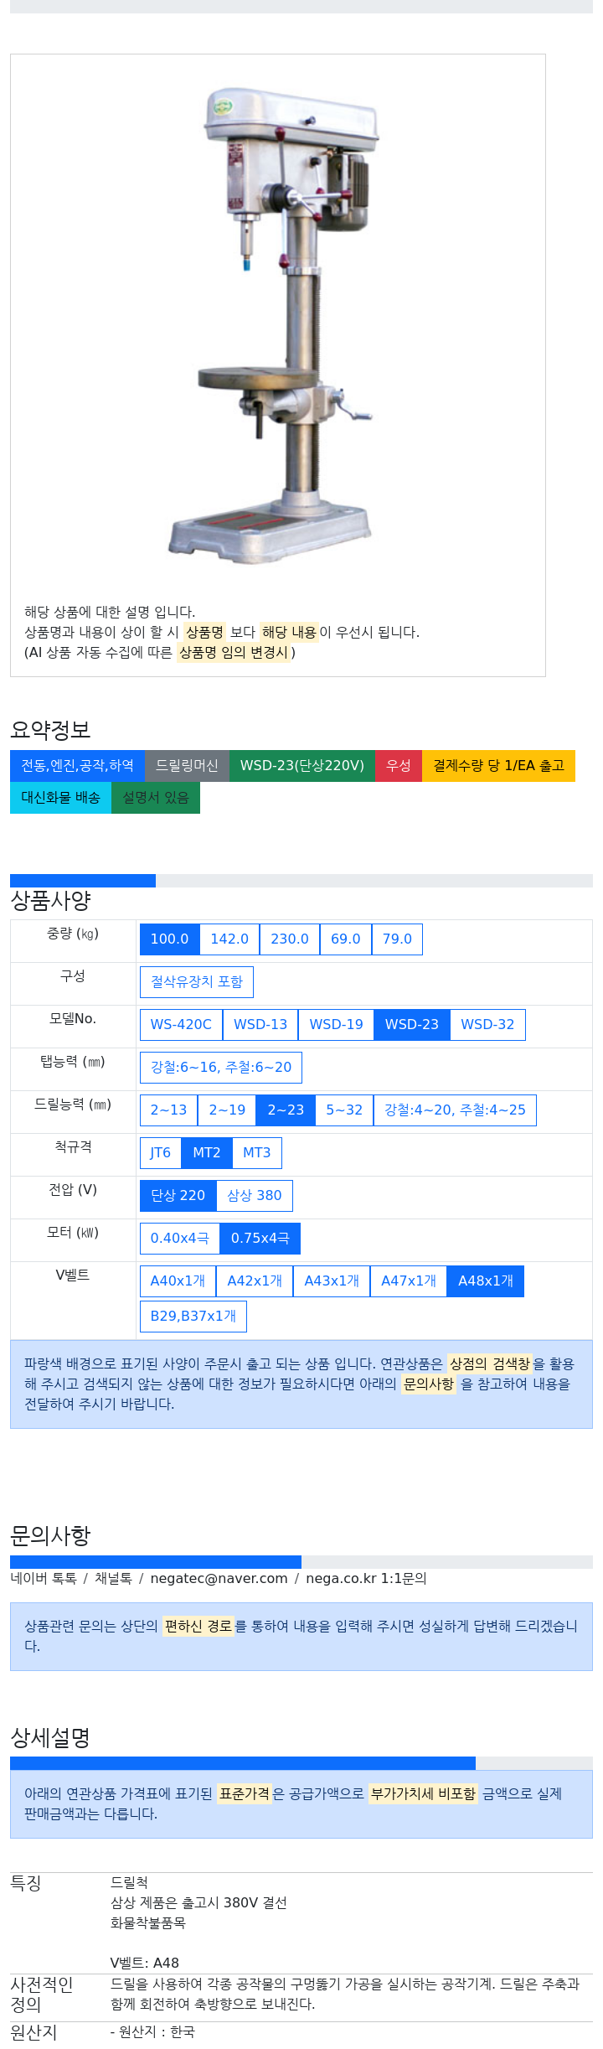
Task: Choose model WSD-32
Action: (x=487, y=1024)
